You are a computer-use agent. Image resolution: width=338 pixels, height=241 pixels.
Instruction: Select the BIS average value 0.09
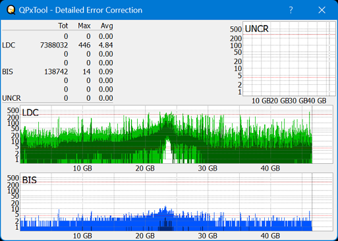106,72
